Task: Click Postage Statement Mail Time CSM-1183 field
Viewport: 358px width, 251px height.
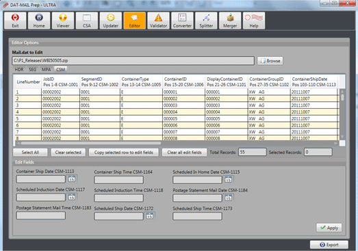Action: click(41, 215)
